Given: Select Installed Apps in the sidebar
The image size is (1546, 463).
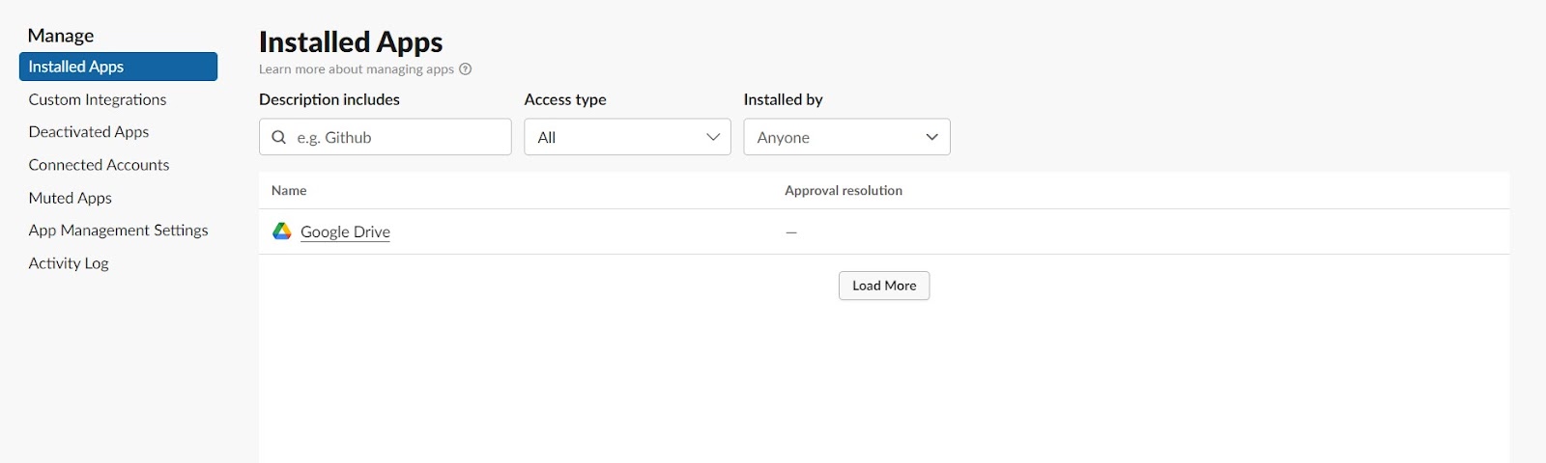Looking at the screenshot, I should click(118, 67).
